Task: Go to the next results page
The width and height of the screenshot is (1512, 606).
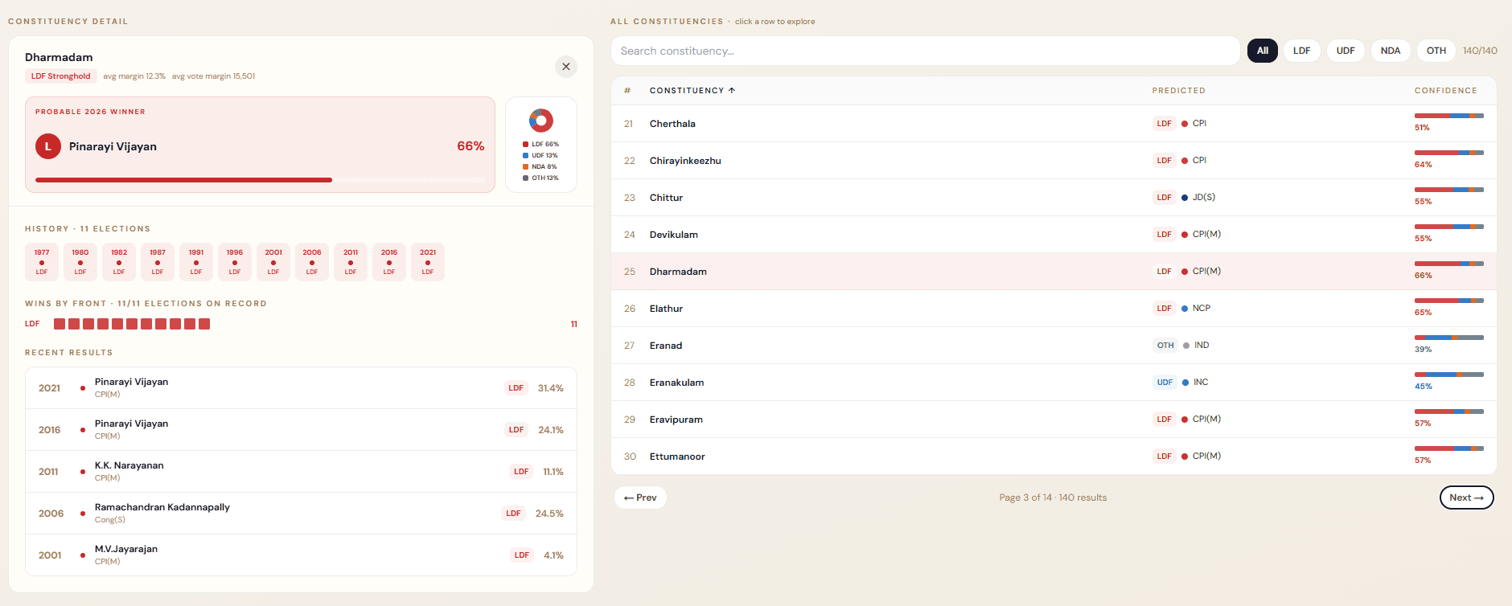Action: coord(1466,497)
